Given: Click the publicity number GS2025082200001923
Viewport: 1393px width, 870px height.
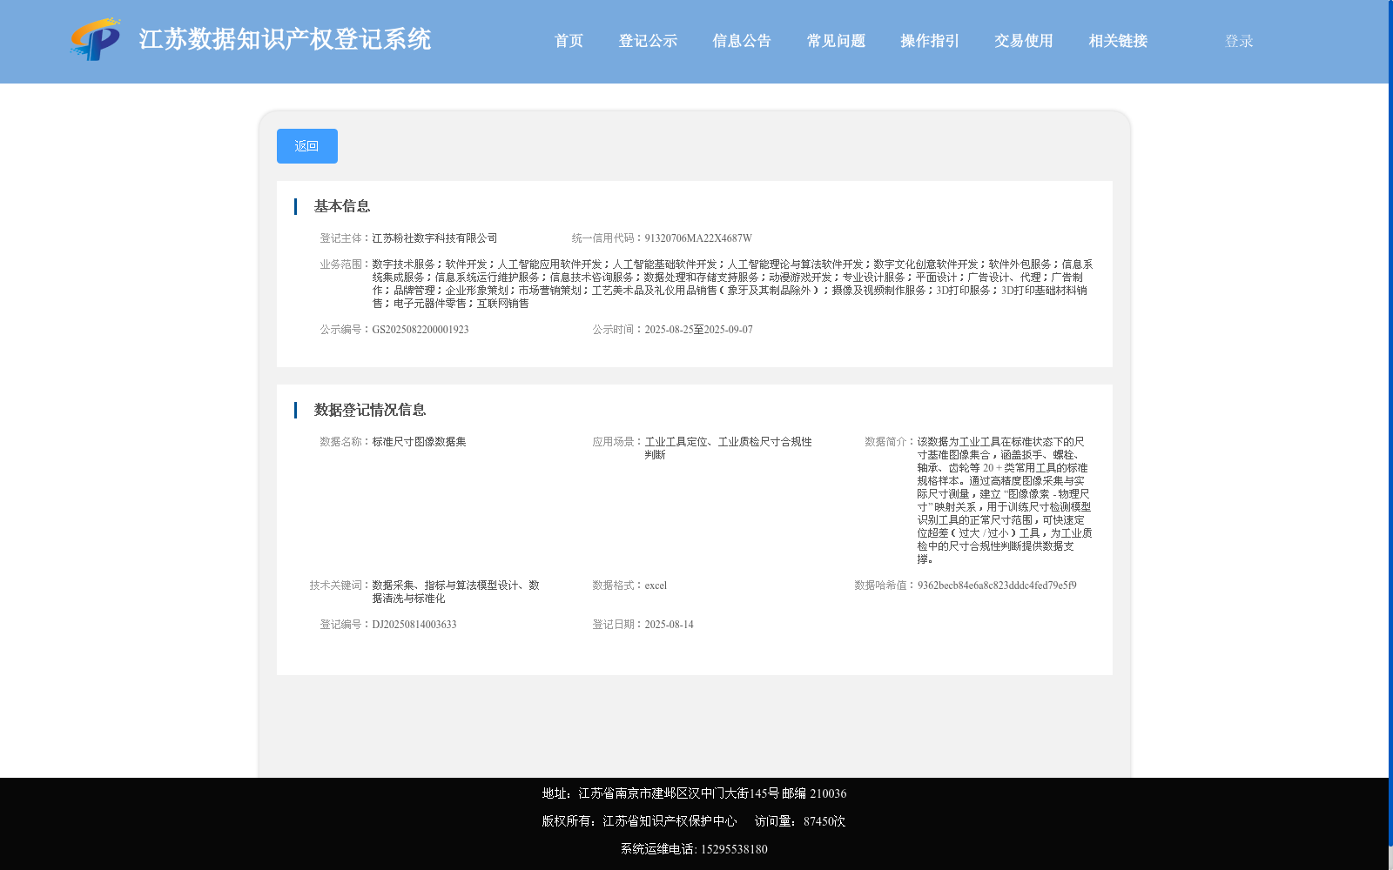Looking at the screenshot, I should pyautogui.click(x=421, y=329).
